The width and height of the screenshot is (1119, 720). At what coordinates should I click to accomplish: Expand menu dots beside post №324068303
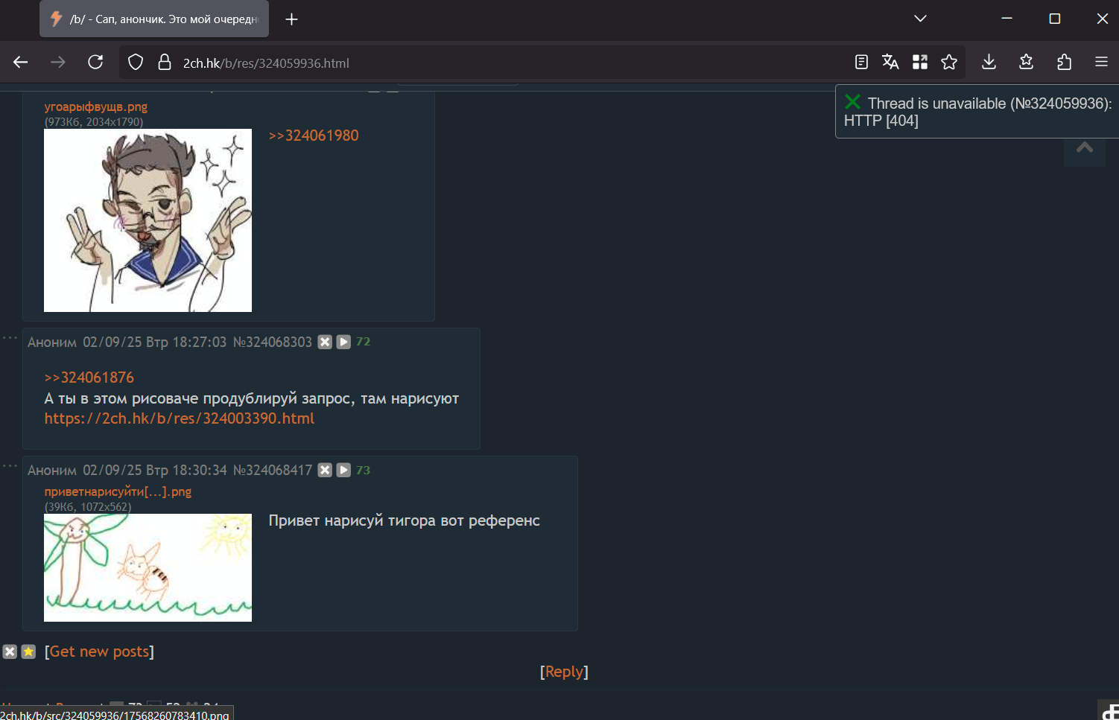click(10, 338)
